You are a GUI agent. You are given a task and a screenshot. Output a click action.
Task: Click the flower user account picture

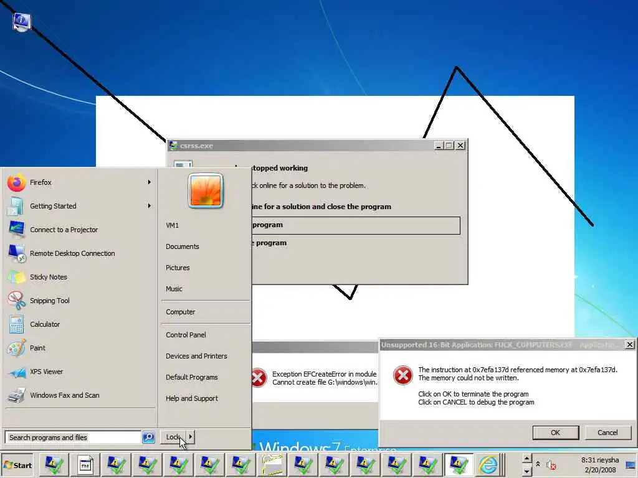coord(206,190)
